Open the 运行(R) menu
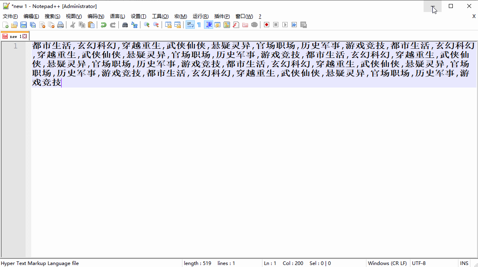 click(200, 16)
